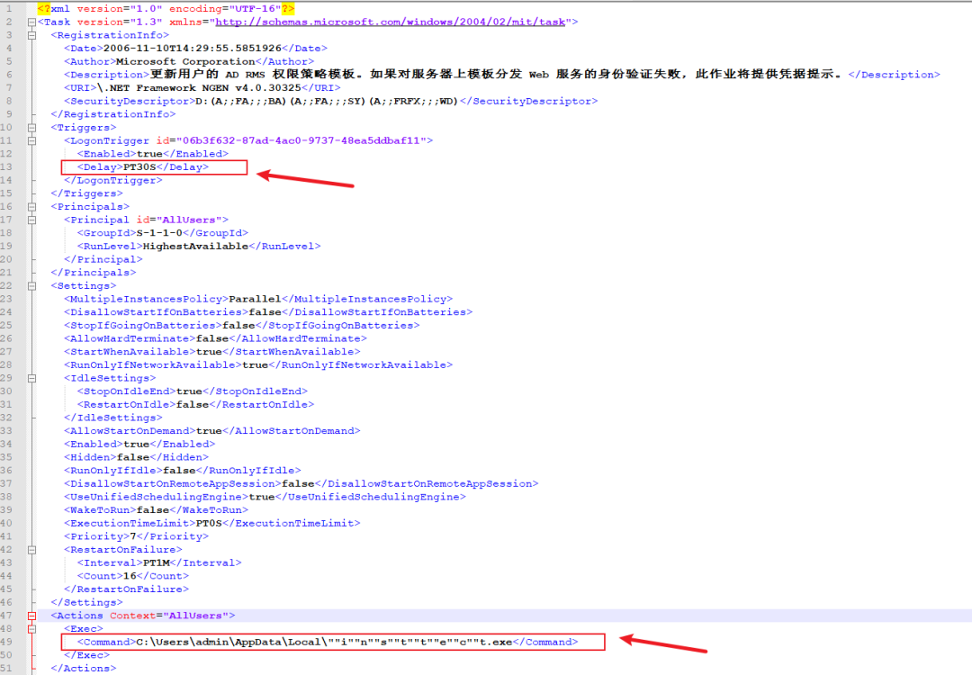
Task: Open the schemas.microsoft.com task namespace link
Action: 391,22
